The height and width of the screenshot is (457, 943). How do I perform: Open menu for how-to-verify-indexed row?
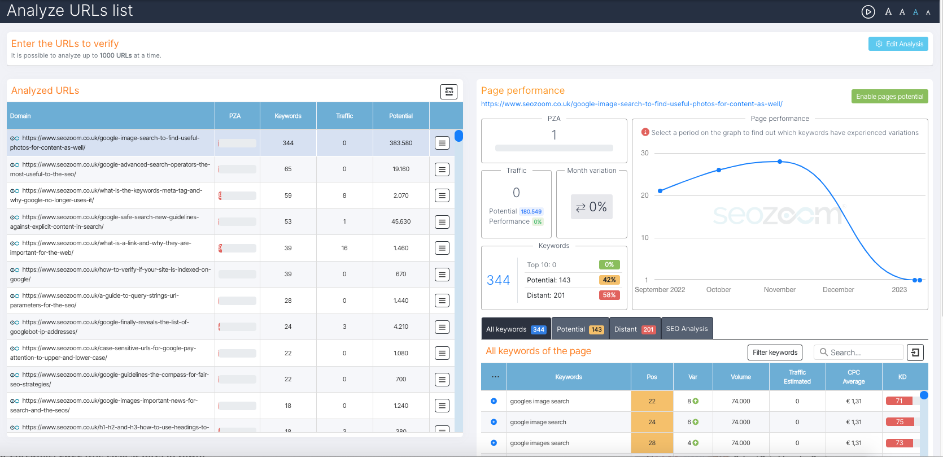click(x=442, y=275)
